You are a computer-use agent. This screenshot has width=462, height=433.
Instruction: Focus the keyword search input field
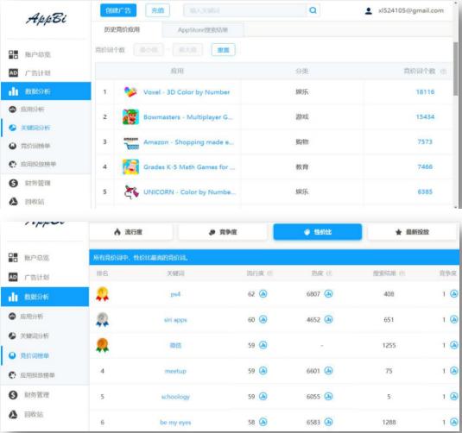pyautogui.click(x=245, y=10)
